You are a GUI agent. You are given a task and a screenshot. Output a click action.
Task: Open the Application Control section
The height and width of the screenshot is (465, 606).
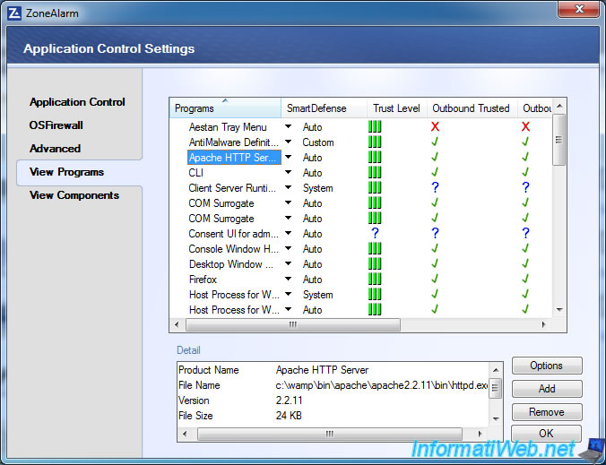click(x=77, y=102)
